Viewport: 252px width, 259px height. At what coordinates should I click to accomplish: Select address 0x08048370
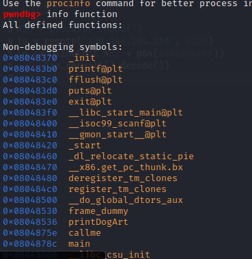[x=30, y=58]
